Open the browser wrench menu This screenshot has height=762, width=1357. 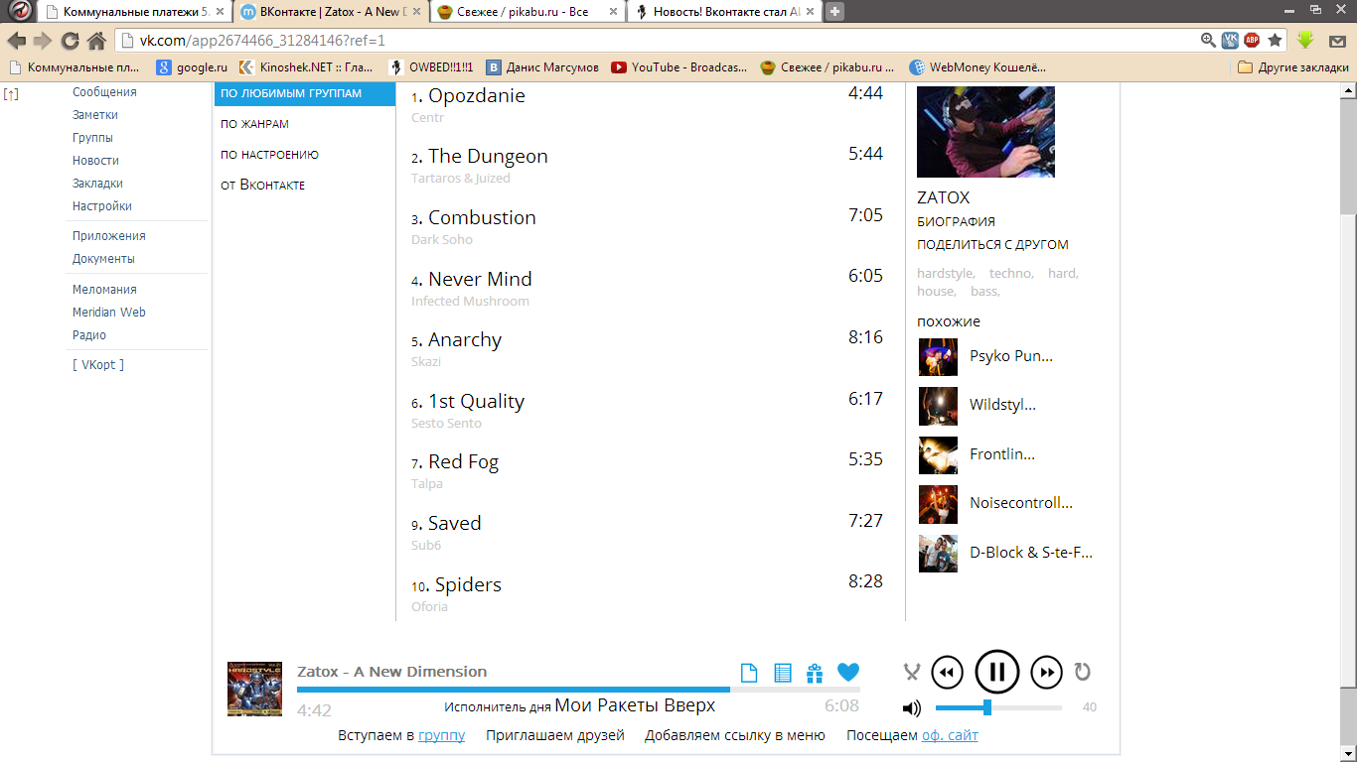click(x=1336, y=41)
